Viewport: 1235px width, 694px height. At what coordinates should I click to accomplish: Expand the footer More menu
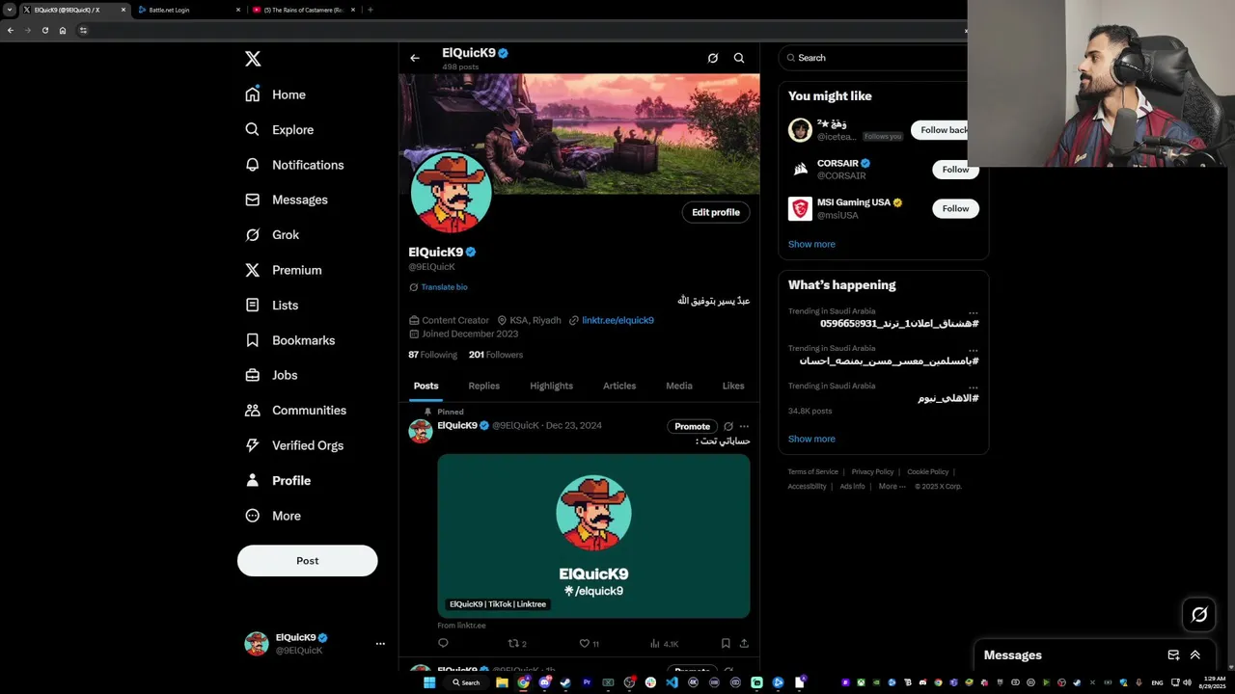(x=892, y=487)
